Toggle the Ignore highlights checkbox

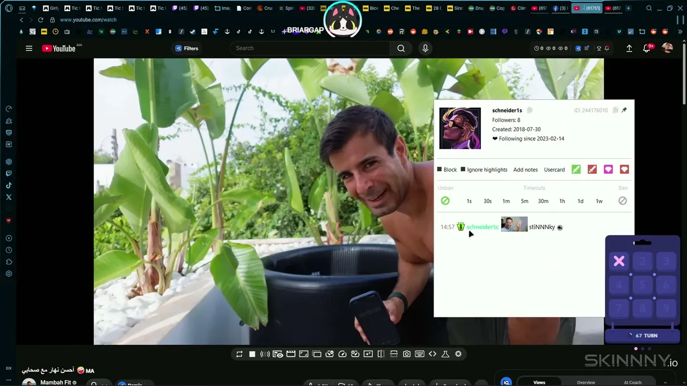(x=463, y=169)
